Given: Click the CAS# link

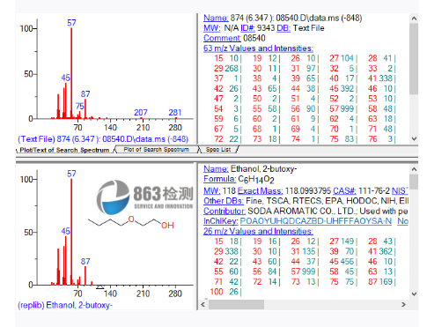Looking at the screenshot, I should pyautogui.click(x=344, y=191).
